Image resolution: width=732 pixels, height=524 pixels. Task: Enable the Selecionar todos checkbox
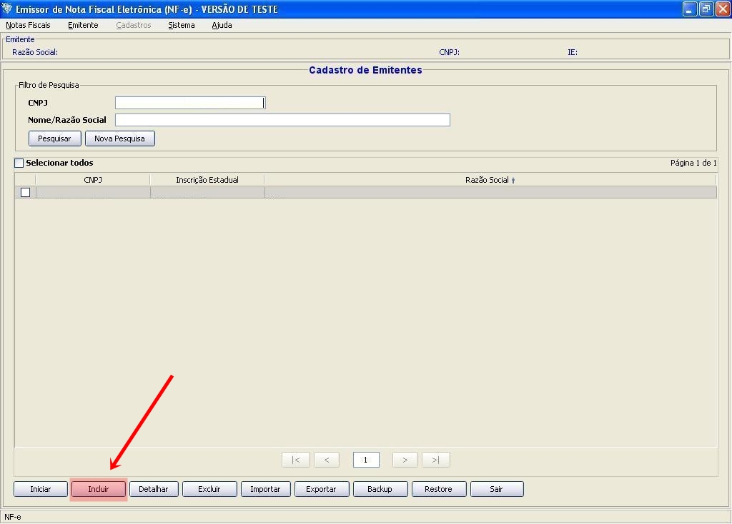tap(19, 163)
